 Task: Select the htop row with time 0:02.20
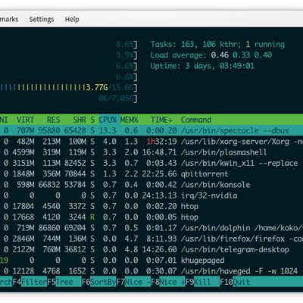[151, 206]
